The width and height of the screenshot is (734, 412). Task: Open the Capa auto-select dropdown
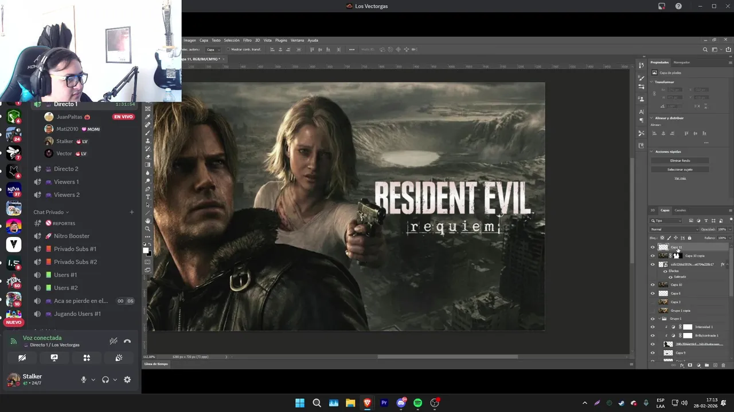click(x=213, y=50)
